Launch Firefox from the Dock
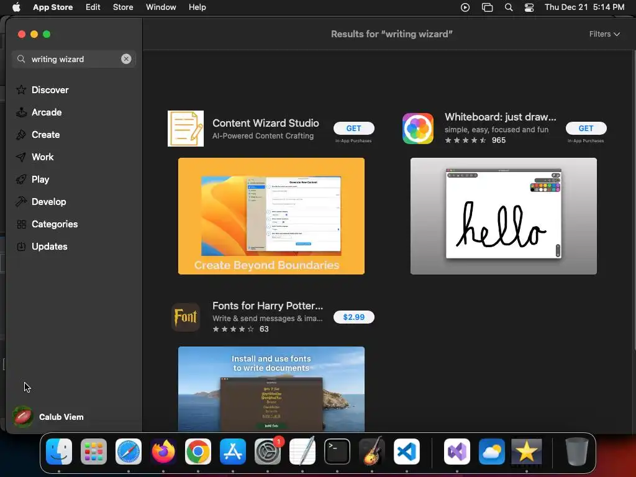The image size is (636, 477). [163, 452]
